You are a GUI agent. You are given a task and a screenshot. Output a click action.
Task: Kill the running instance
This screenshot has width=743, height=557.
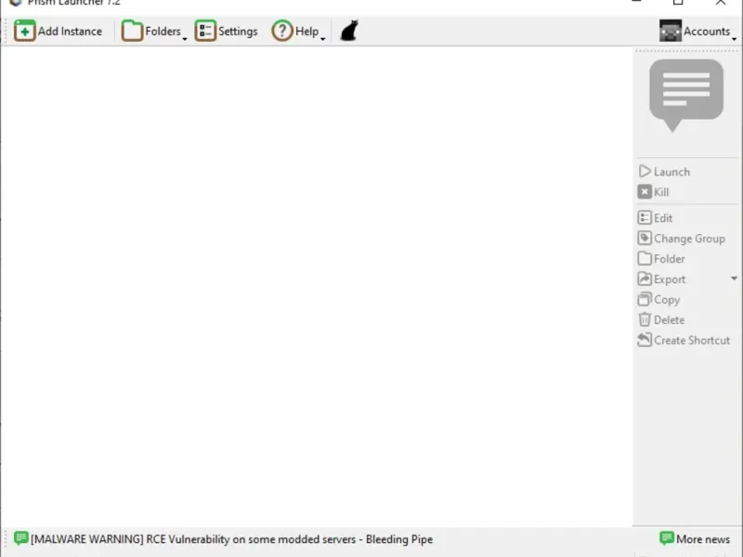(x=654, y=192)
